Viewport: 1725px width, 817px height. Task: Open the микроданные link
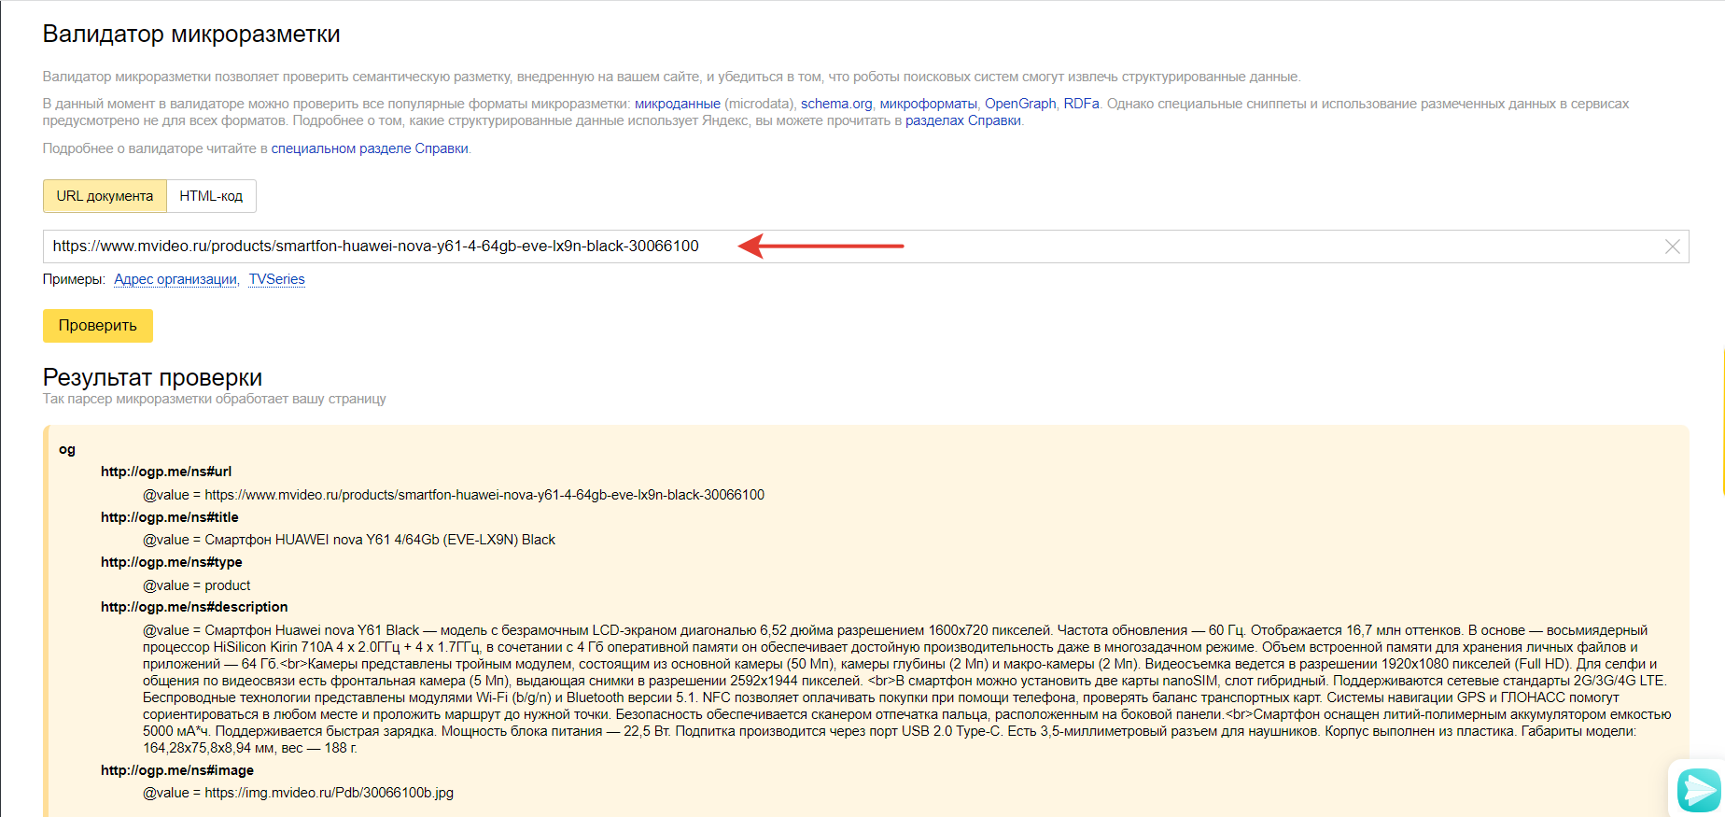pos(678,104)
